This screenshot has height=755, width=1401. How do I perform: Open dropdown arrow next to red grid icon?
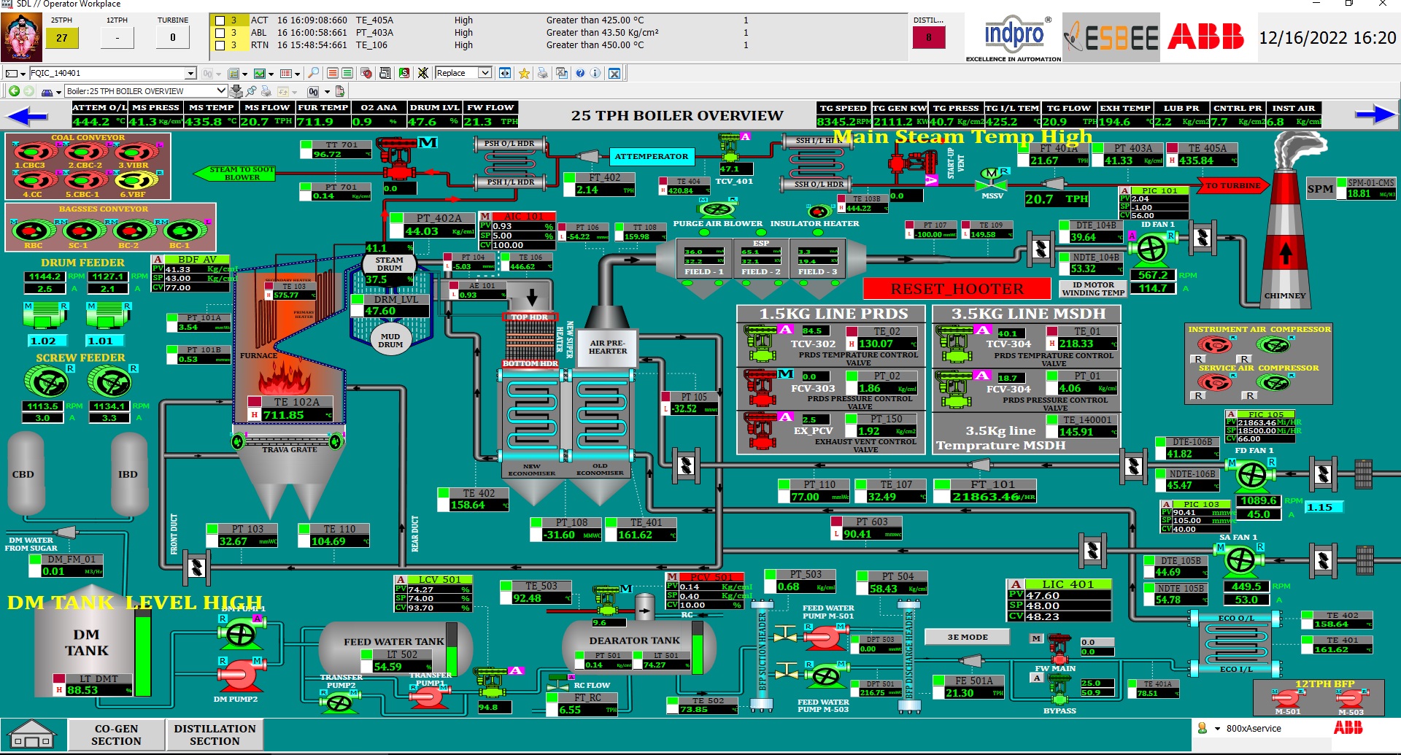coord(298,74)
